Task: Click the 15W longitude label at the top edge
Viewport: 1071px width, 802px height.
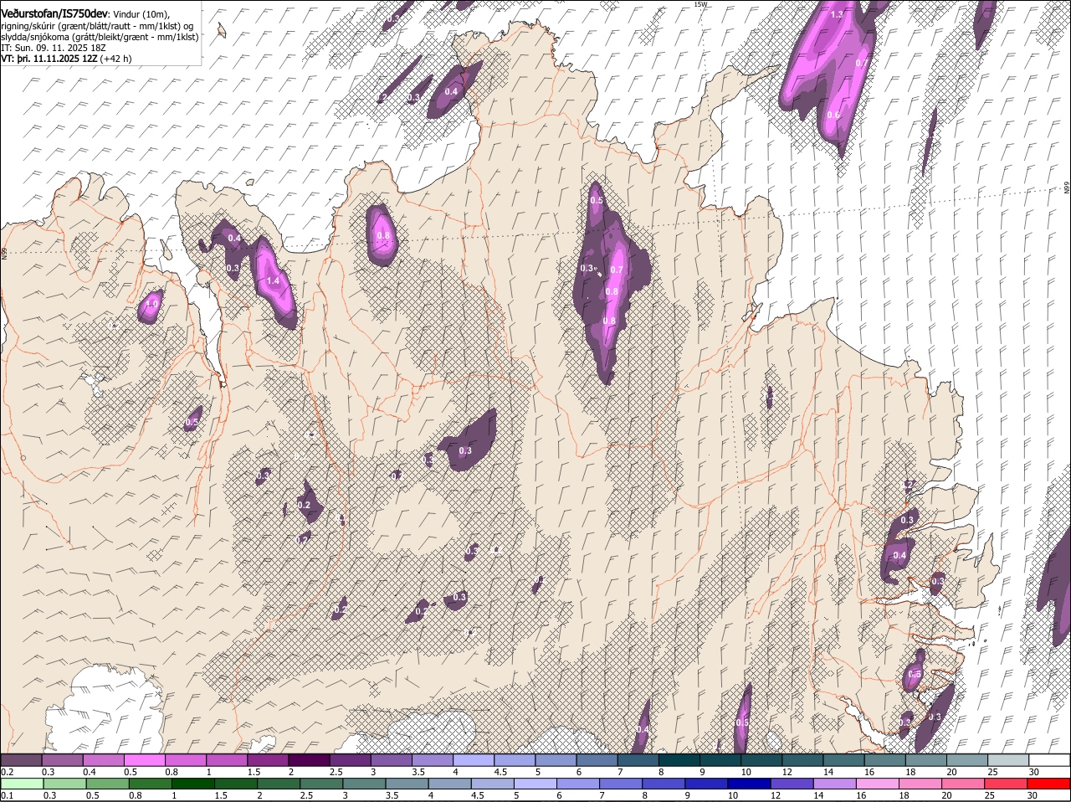Action: tap(700, 4)
